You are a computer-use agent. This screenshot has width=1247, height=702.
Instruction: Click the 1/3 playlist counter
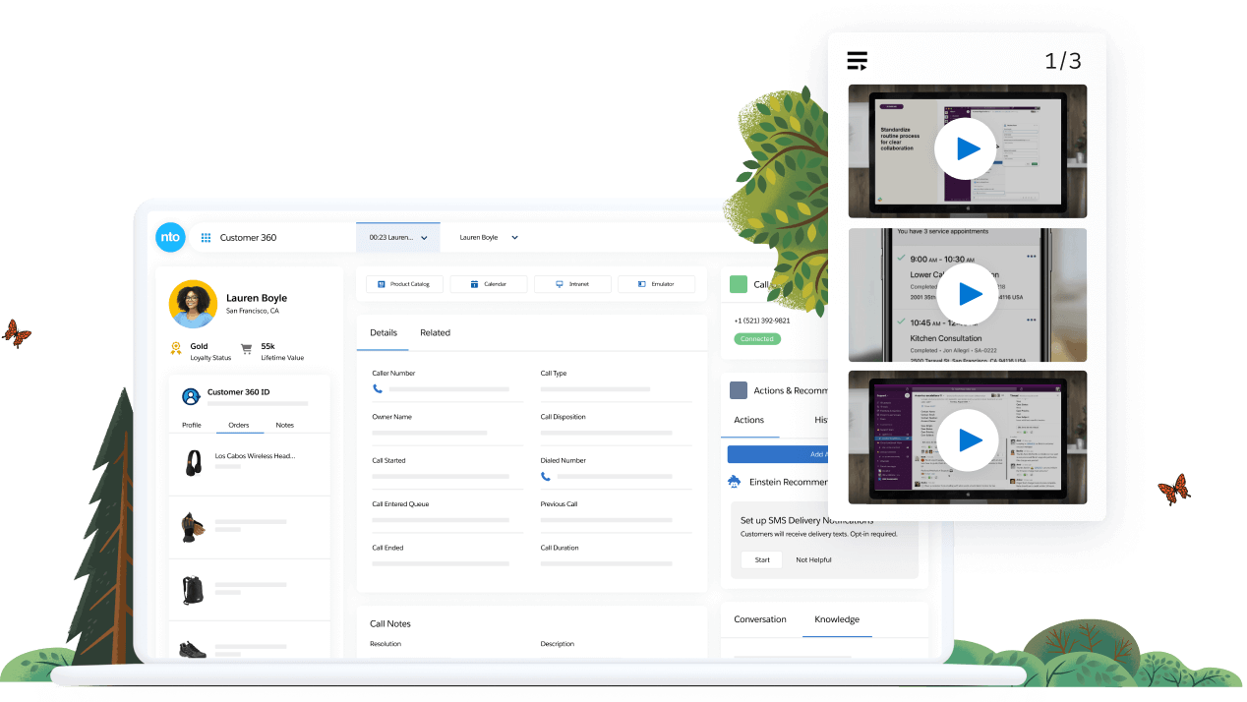tap(1062, 61)
